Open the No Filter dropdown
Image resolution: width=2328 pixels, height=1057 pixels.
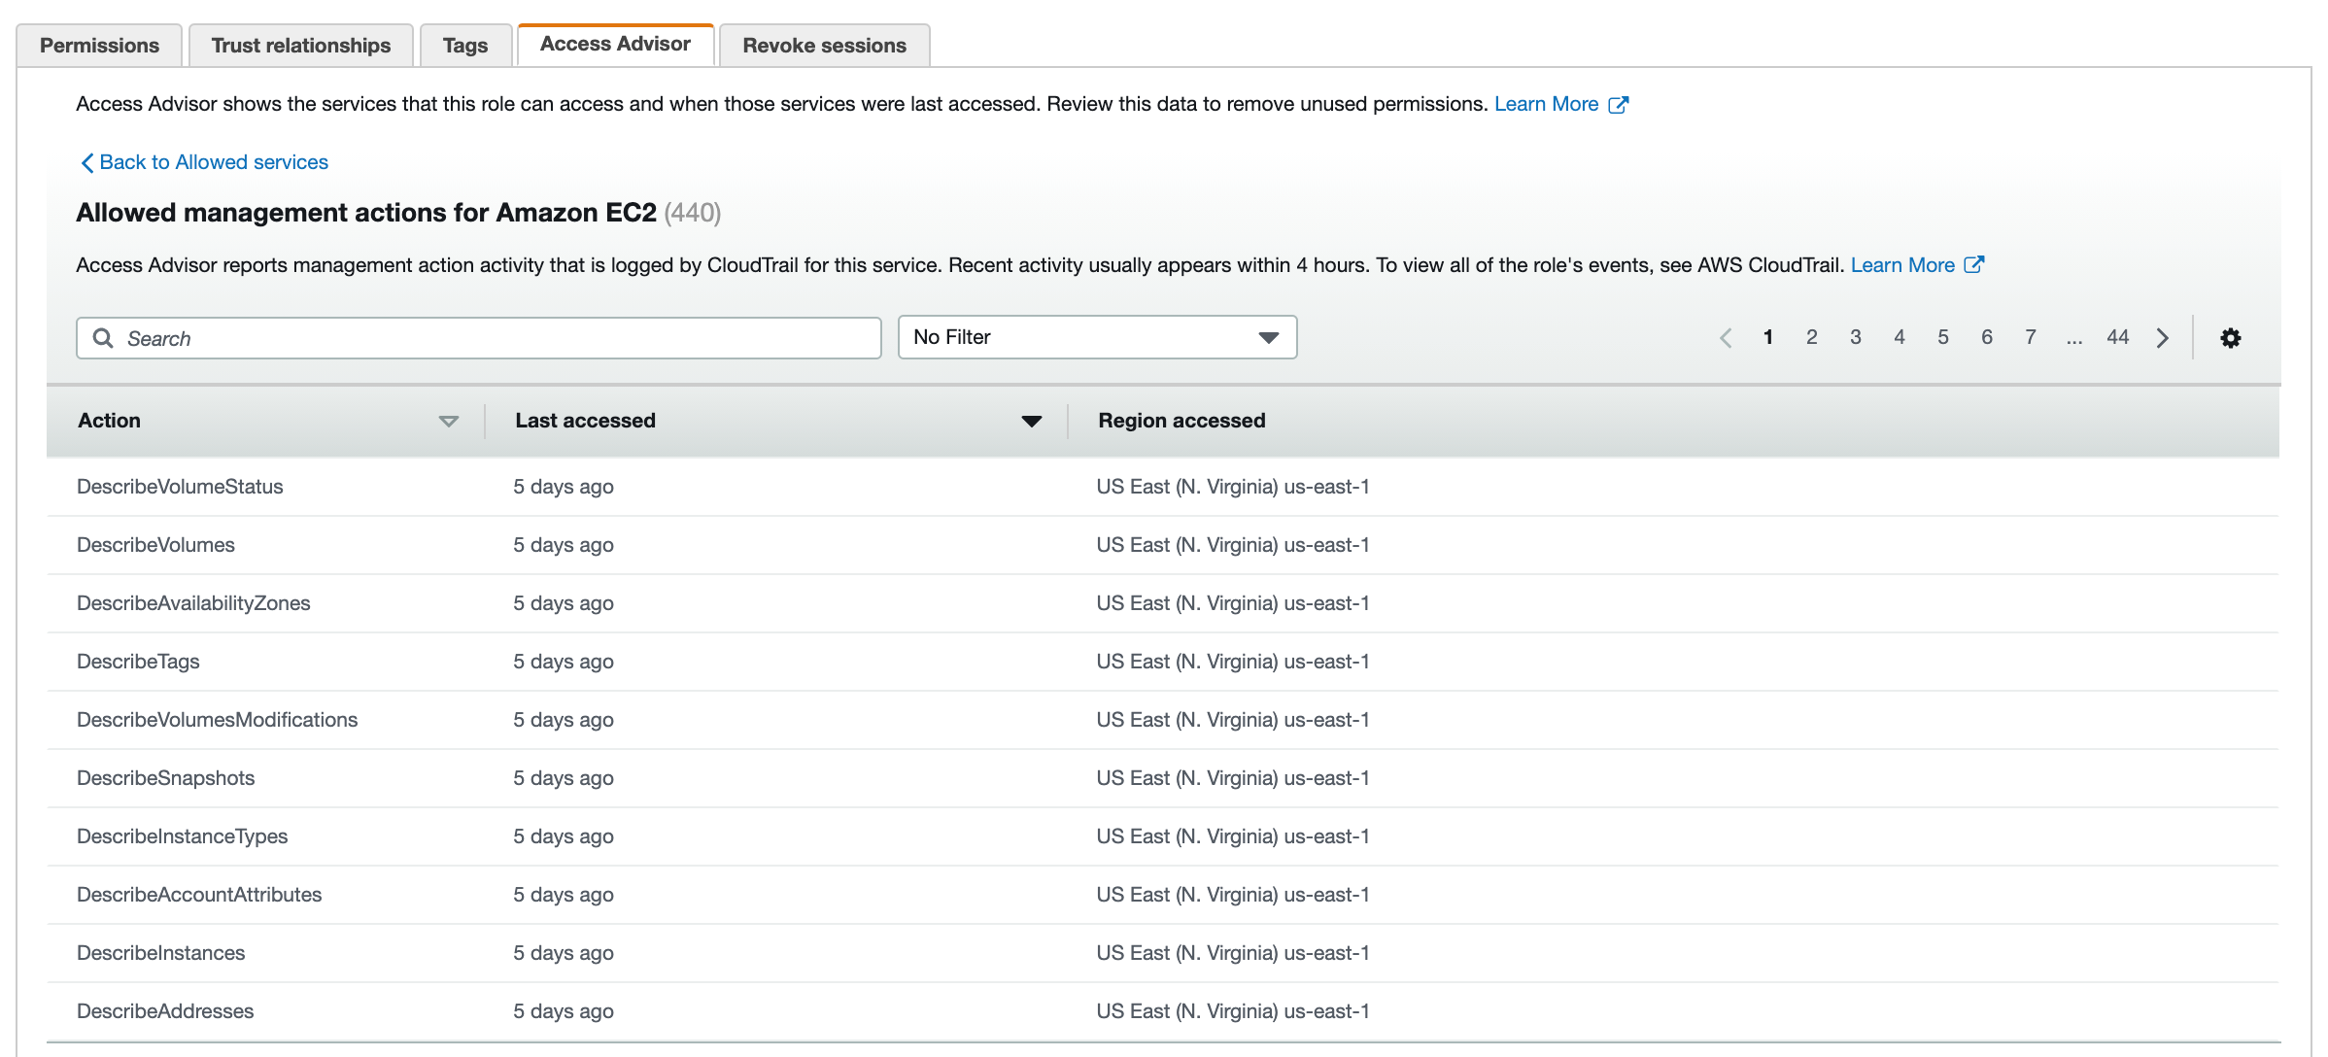(x=1096, y=337)
